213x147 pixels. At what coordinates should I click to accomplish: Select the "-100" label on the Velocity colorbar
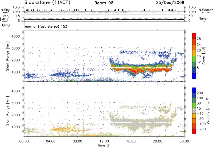(201, 124)
